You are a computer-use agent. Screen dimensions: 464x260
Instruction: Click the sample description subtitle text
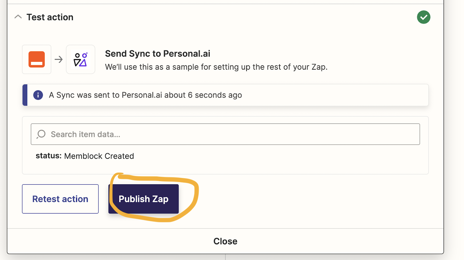pyautogui.click(x=216, y=67)
